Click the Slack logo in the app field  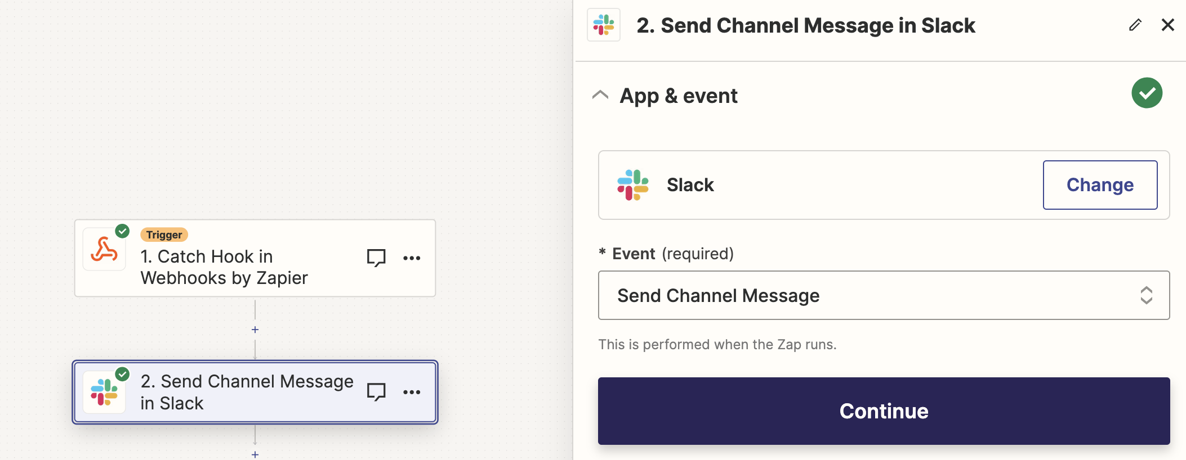pos(633,185)
